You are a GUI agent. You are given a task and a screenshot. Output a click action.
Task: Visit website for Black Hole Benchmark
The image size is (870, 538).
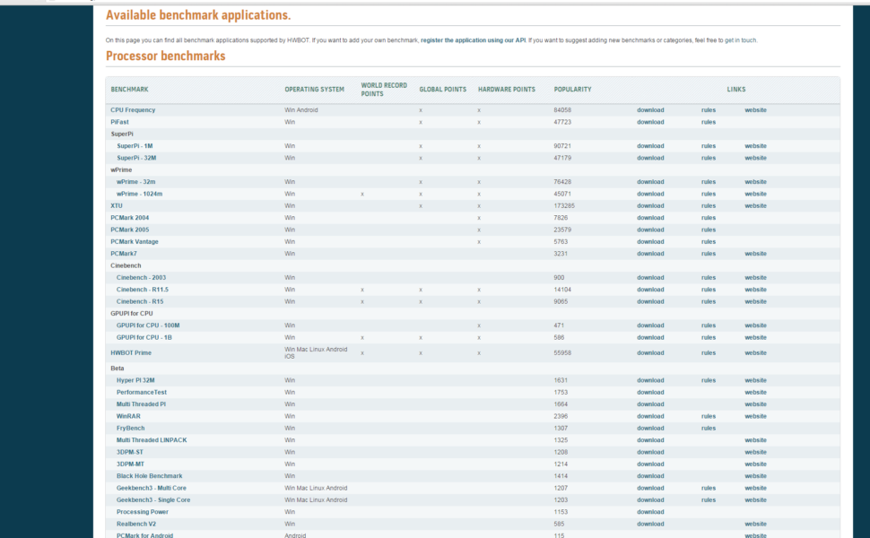[755, 476]
